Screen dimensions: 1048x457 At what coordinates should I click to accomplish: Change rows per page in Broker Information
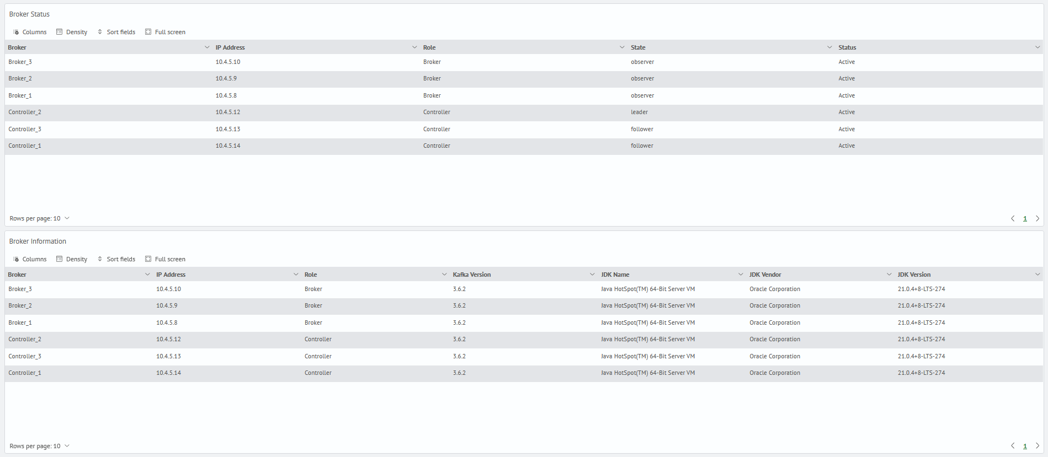pyautogui.click(x=40, y=446)
